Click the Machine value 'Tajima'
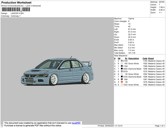This screenshot has width=166, height=128. coord(131,18)
